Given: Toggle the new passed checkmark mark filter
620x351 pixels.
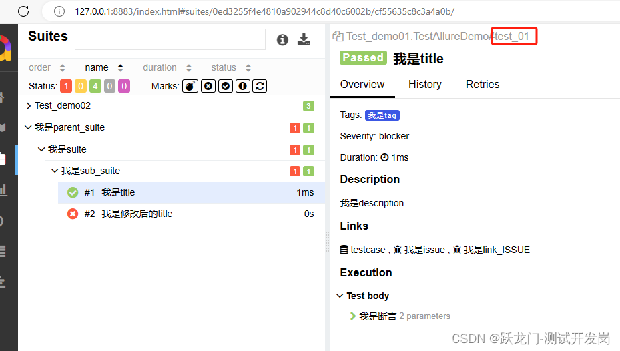Looking at the screenshot, I should [x=226, y=86].
